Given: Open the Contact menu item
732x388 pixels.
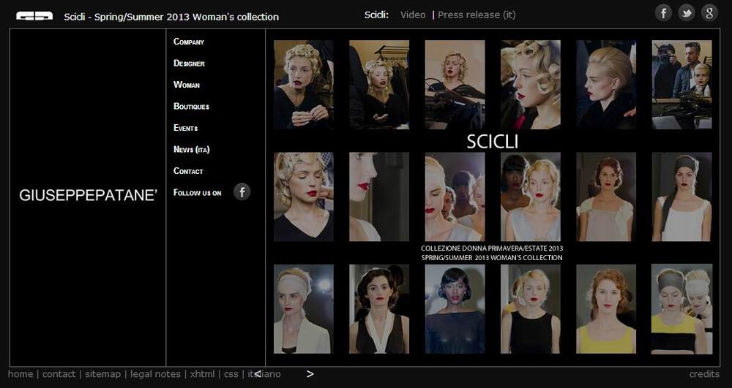Looking at the screenshot, I should coord(188,170).
